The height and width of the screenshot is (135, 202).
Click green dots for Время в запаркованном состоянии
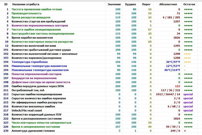coord(188,127)
